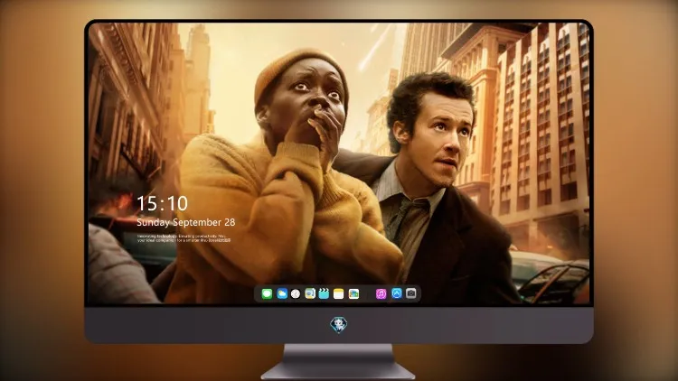678x381 pixels.
Task: Open the yellow Notes app in the dock
Action: coord(339,294)
